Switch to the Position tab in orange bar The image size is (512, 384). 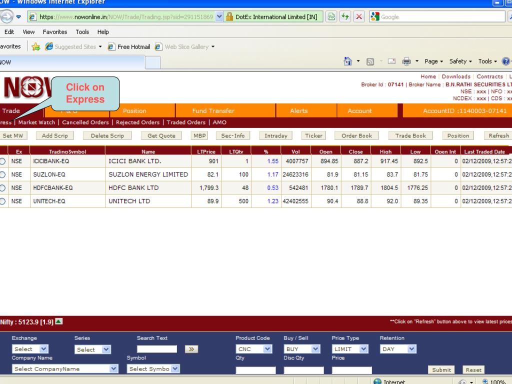point(142,110)
